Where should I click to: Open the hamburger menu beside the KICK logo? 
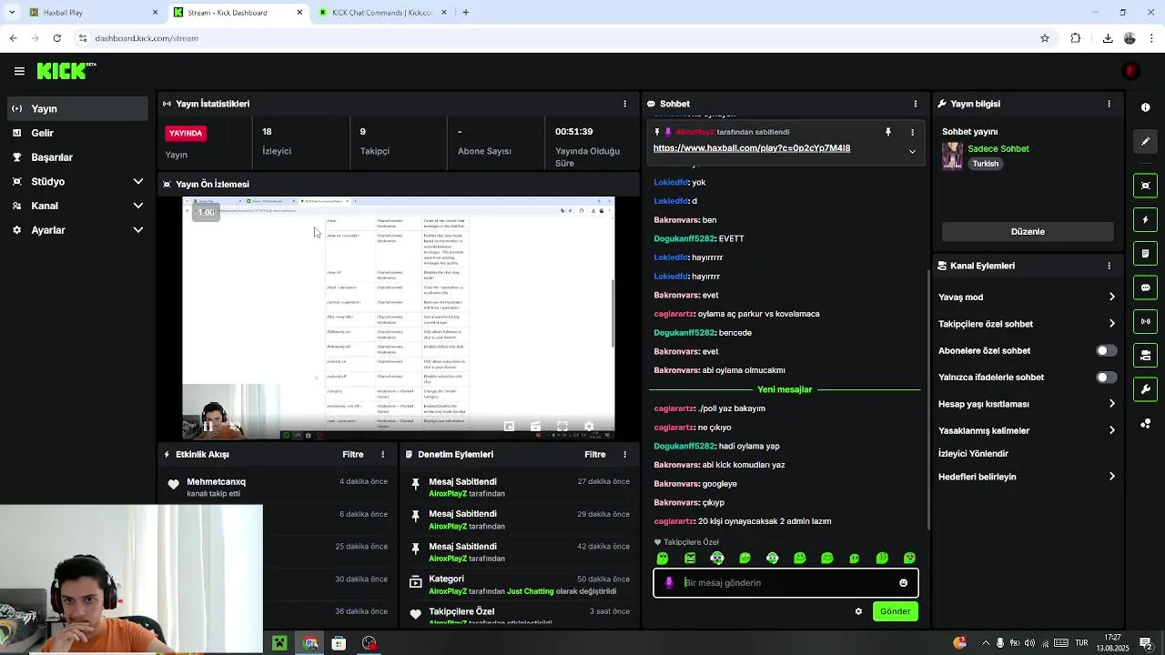point(19,71)
